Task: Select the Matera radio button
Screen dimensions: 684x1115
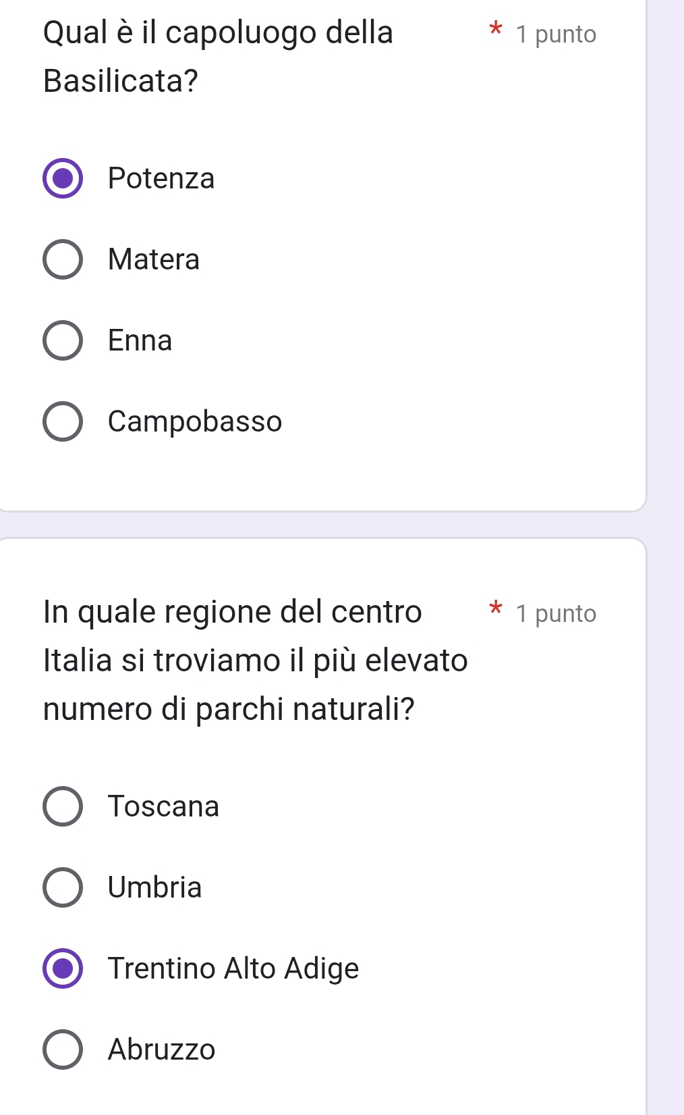Action: click(63, 259)
